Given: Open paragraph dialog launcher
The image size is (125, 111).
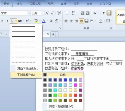Looking at the screenshot, I should point(111,28).
